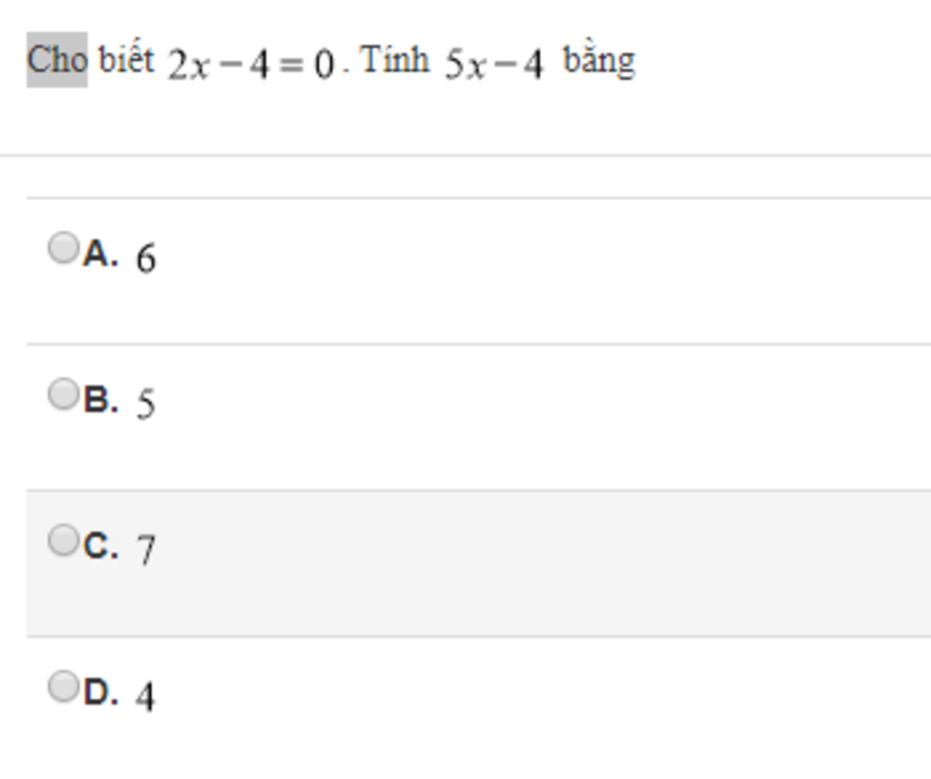Image resolution: width=931 pixels, height=779 pixels.
Task: Select radio button for answer C
Action: (63, 540)
